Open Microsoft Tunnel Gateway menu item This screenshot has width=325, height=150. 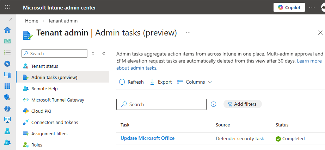(x=57, y=100)
